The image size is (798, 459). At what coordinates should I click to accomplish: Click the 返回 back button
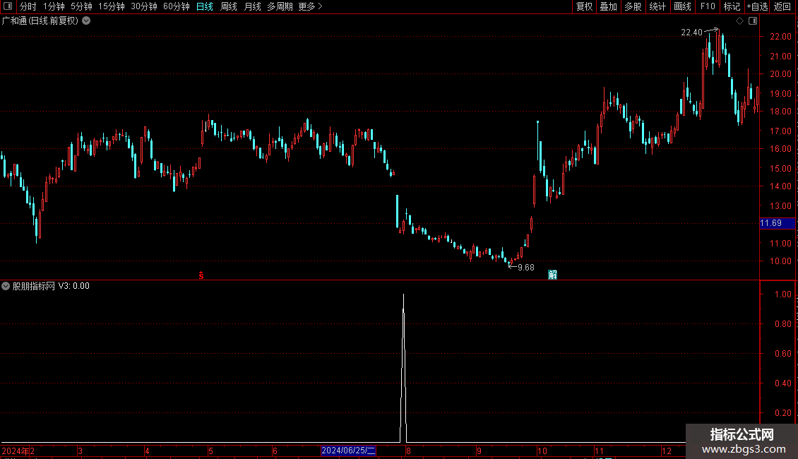click(782, 6)
